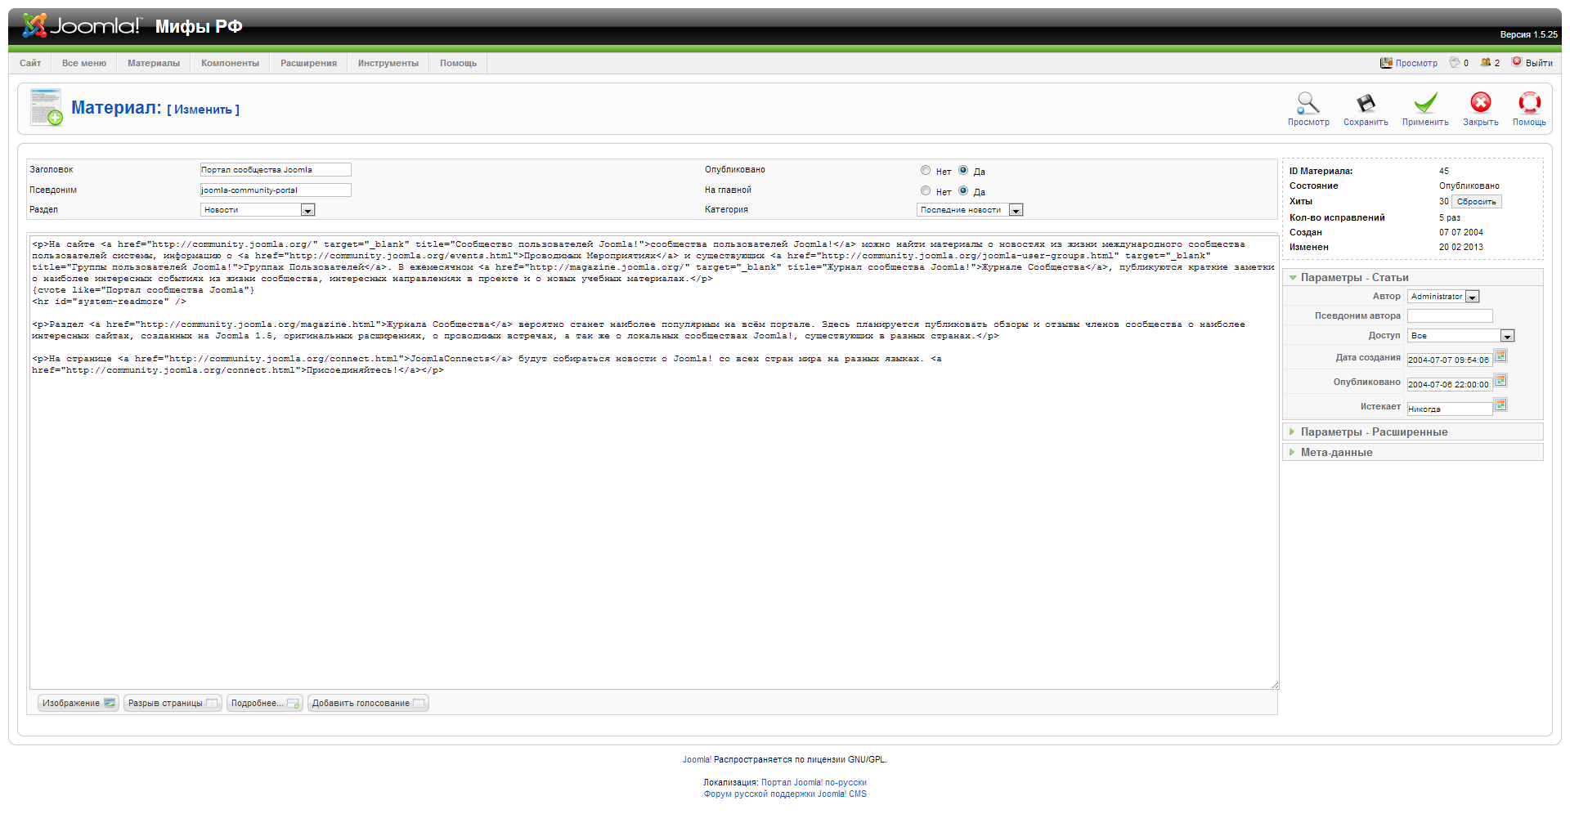Open the Сайт menu
The image size is (1570, 814).
30,63
